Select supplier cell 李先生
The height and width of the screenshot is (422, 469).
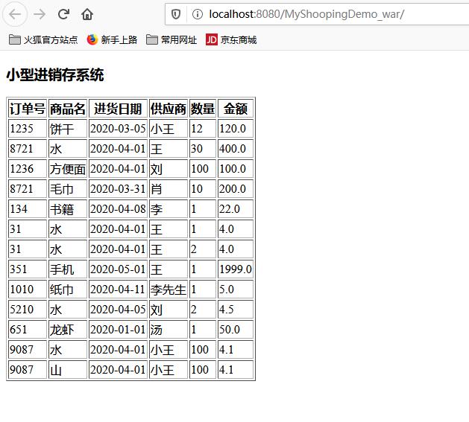click(169, 289)
